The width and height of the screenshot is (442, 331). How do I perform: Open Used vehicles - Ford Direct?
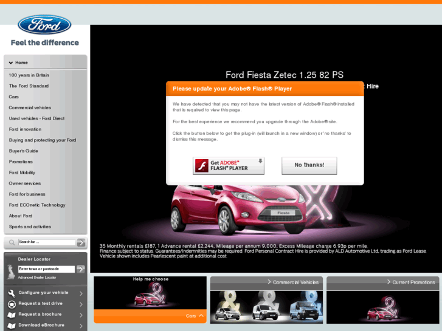36,118
